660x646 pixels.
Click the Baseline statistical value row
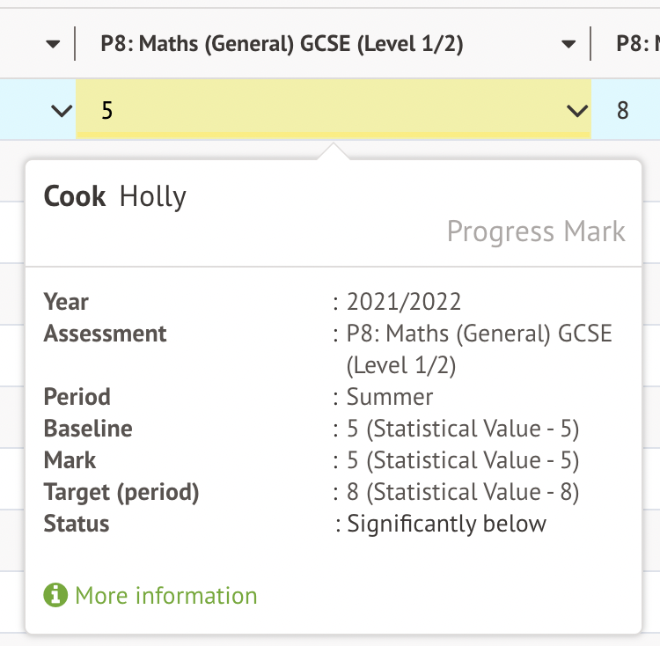463,429
